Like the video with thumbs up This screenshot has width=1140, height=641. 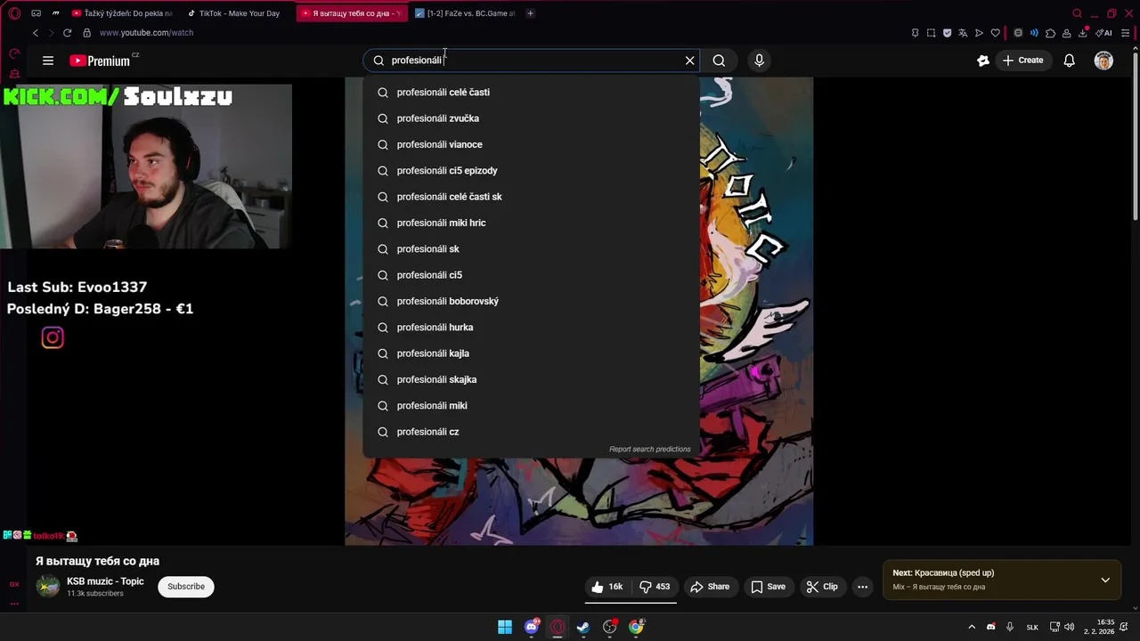point(607,587)
